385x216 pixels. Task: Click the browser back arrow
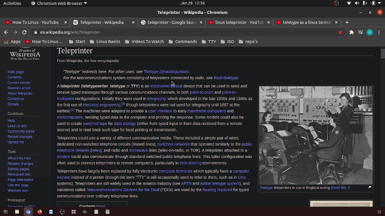click(6, 32)
